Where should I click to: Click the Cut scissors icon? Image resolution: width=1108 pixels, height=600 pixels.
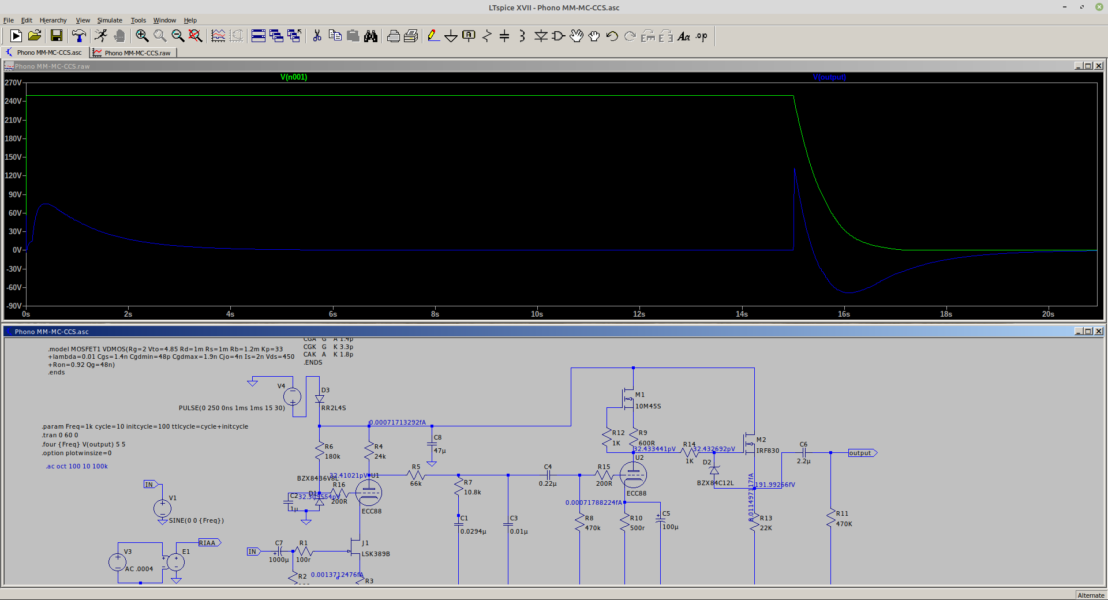click(317, 36)
